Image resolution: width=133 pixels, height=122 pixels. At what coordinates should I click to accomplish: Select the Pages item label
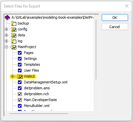pos(29,53)
